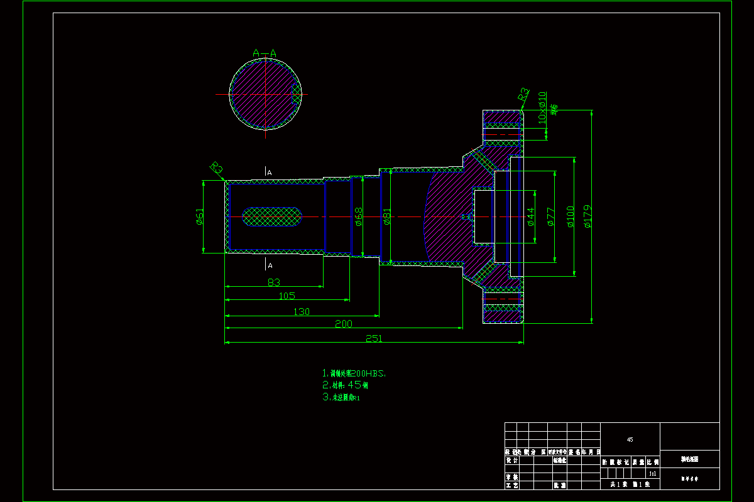Select the ø81 diameter dimension text
This screenshot has width=754, height=502.
387,216
